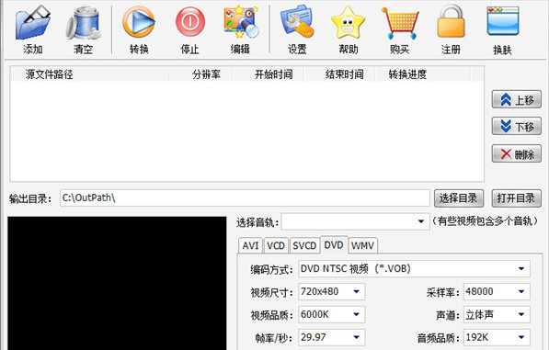549x350 pixels.
Task: Open 设置 settings wrench-folder icon
Action: point(297,22)
